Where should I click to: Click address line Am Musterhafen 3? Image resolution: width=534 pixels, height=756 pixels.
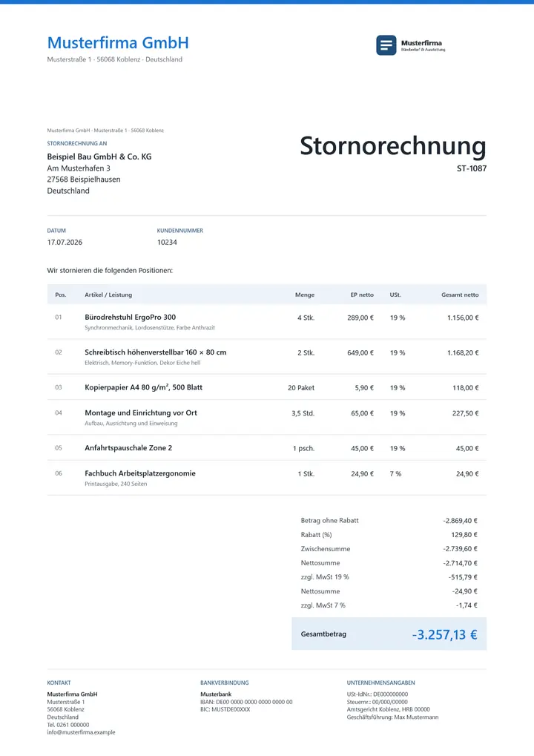pos(79,168)
